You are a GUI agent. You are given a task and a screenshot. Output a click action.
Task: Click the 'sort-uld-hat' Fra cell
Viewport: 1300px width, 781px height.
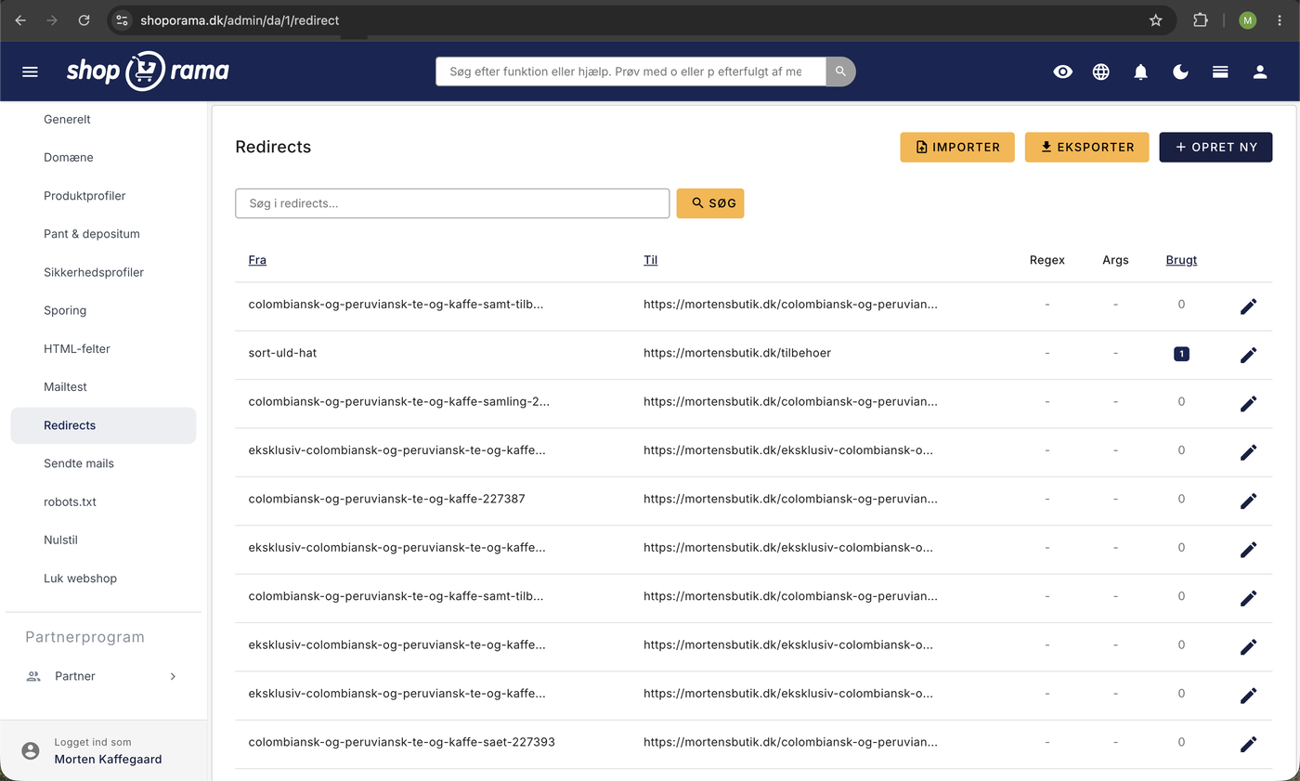point(282,353)
